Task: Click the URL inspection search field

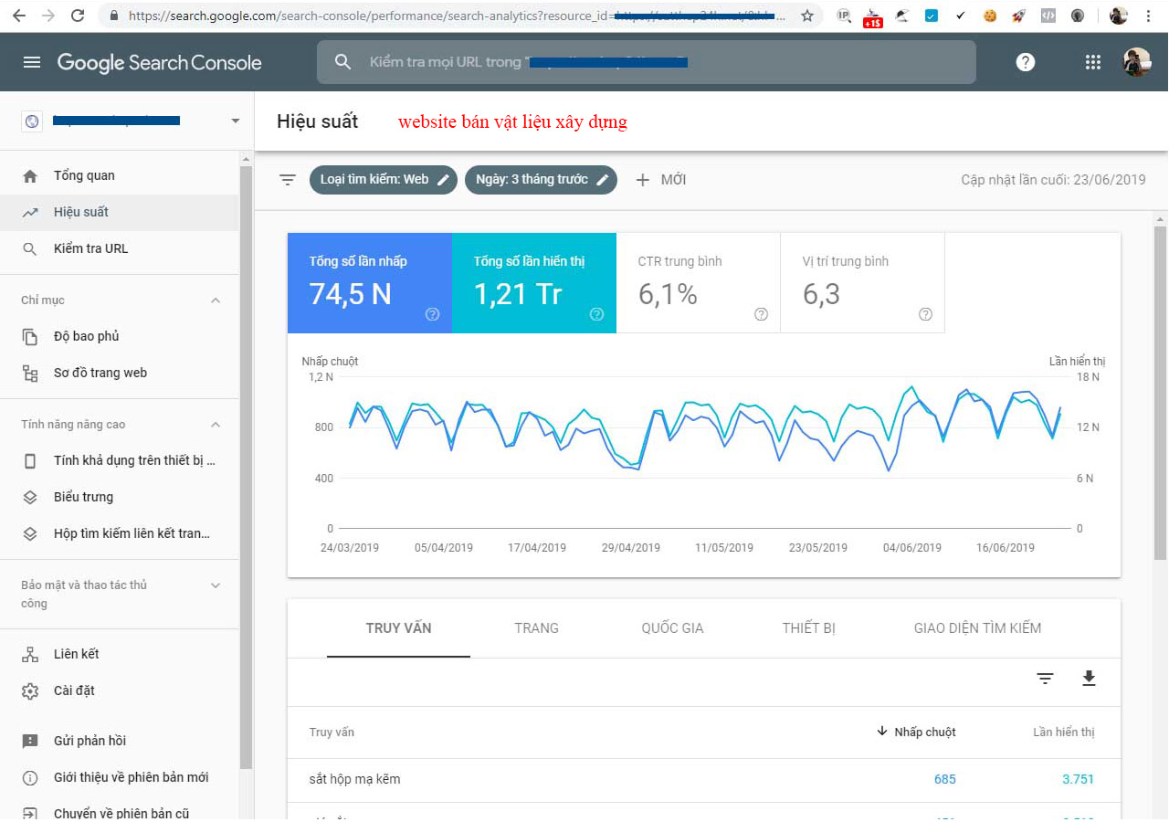Action: click(x=645, y=62)
